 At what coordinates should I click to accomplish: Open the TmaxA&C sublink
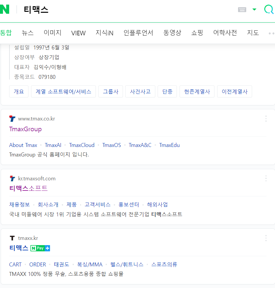pyautogui.click(x=140, y=145)
